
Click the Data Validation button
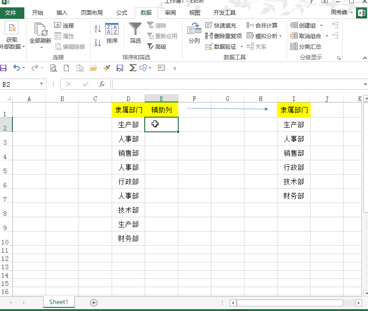221,46
